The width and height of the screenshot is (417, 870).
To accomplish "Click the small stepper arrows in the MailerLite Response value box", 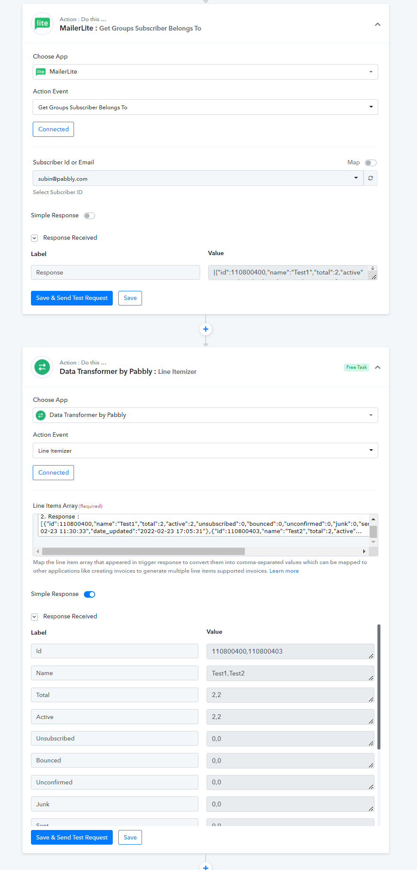I will click(373, 268).
